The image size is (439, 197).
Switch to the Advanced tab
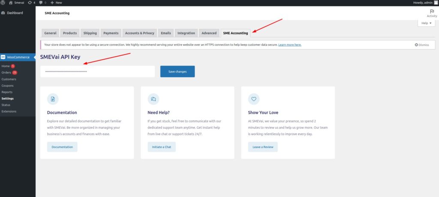tap(209, 33)
